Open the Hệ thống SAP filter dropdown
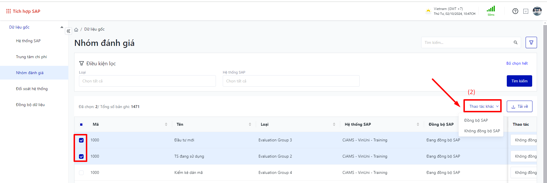Image resolution: width=547 pixels, height=183 pixels. pos(291,81)
